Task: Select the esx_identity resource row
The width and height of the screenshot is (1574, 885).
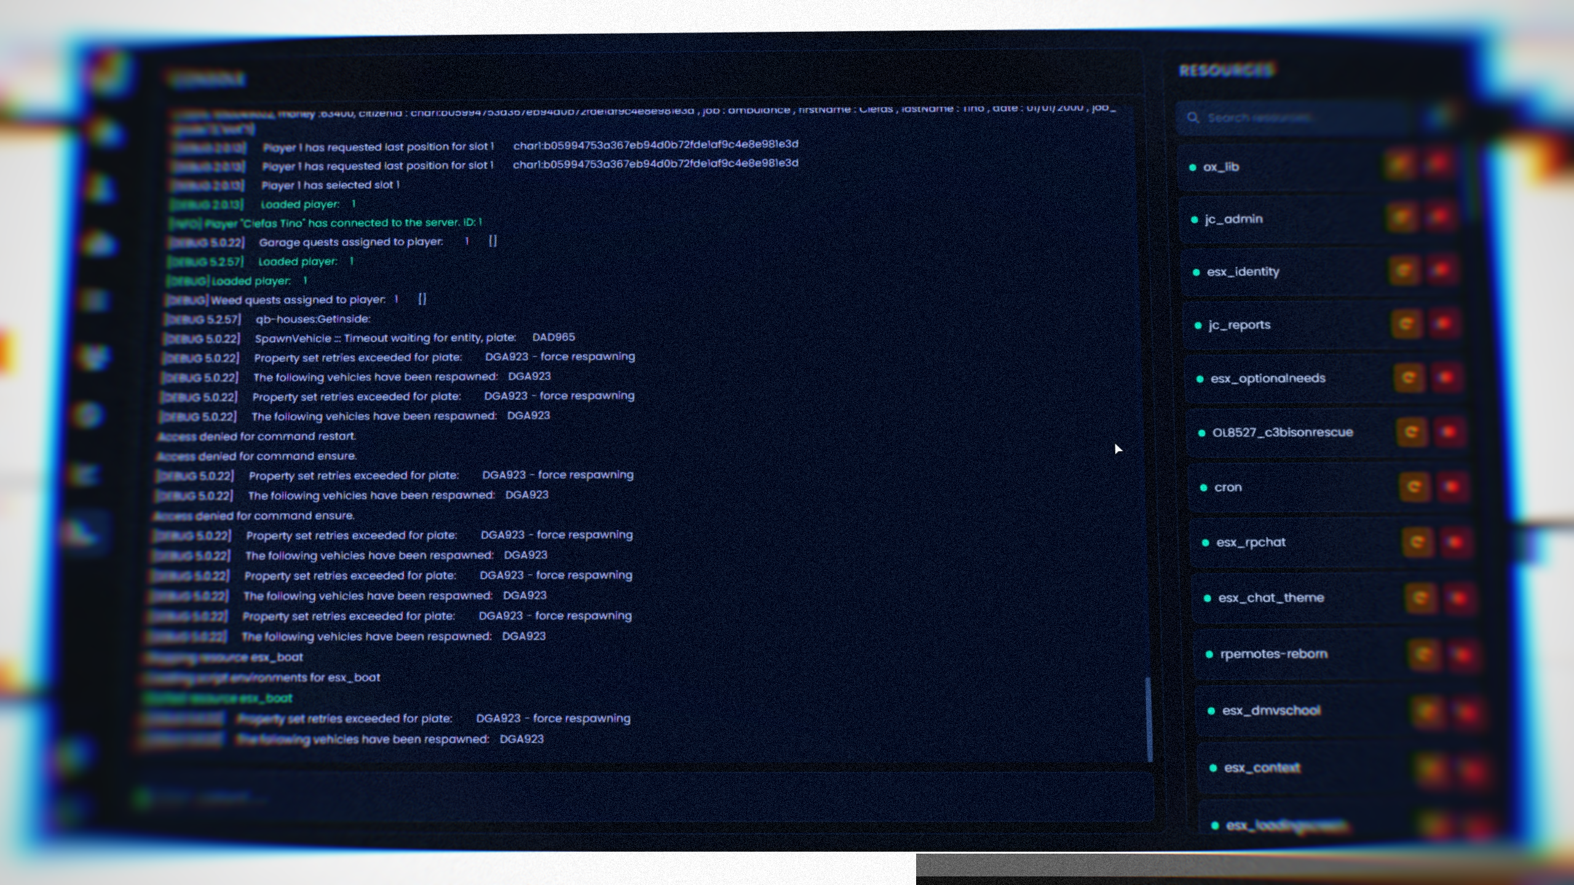Action: tap(1322, 271)
